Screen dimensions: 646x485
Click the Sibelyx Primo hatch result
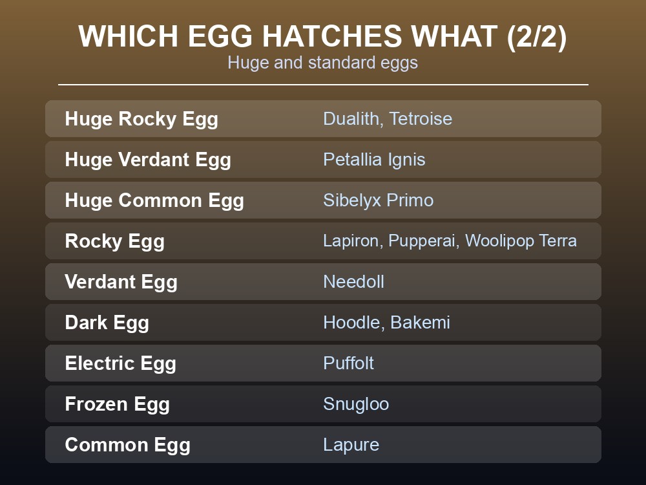coord(378,200)
